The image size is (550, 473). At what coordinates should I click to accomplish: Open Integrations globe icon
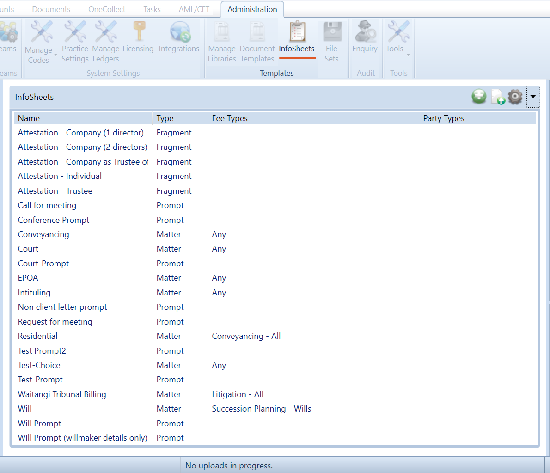point(180,31)
